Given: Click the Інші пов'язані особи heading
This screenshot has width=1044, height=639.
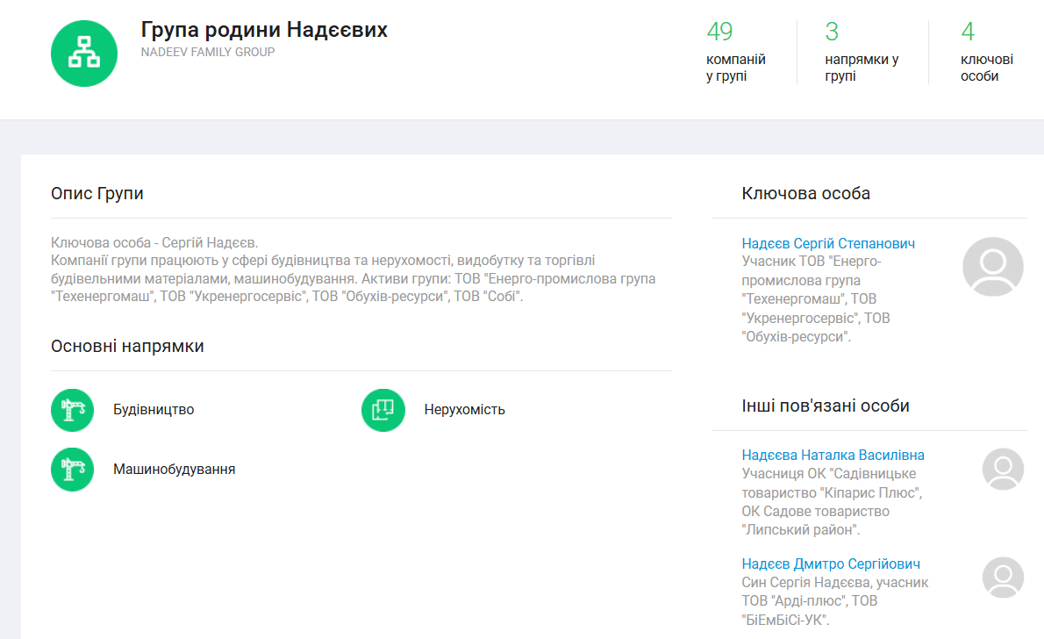Looking at the screenshot, I should [825, 406].
